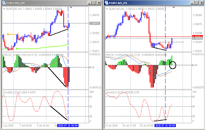205x130 pixels.
Task: Open the dropdown arrow beside EURCAD,H1 chart label
Action: click(x=107, y=9)
